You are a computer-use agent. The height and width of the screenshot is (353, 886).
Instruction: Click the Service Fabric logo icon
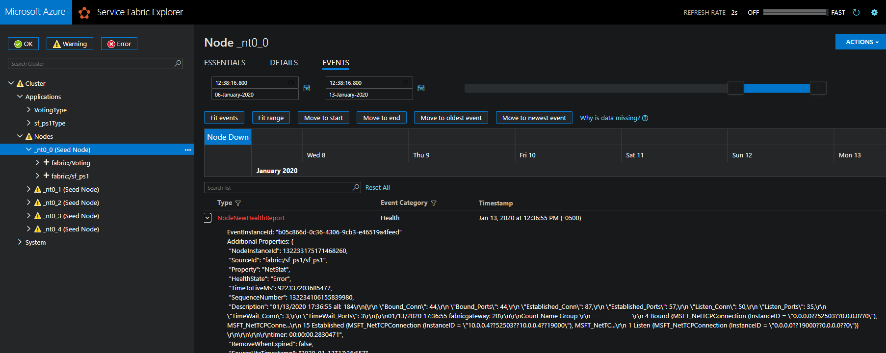click(84, 12)
